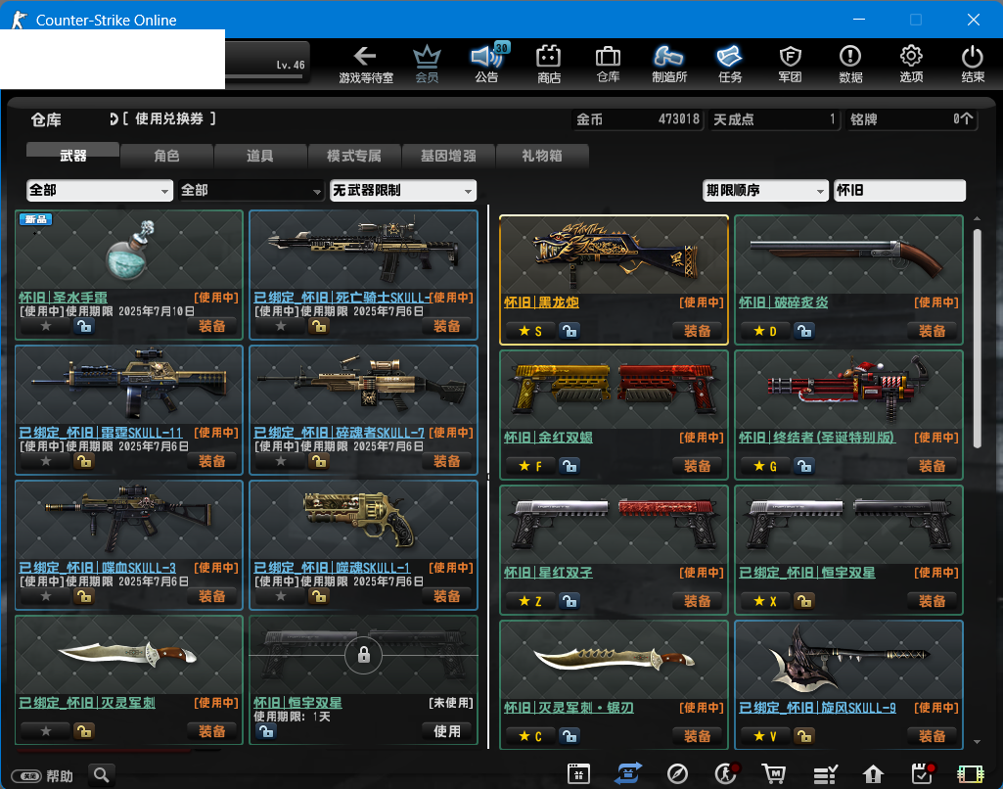Click the 铭牌 count field
This screenshot has width=1003, height=789.
click(x=912, y=119)
